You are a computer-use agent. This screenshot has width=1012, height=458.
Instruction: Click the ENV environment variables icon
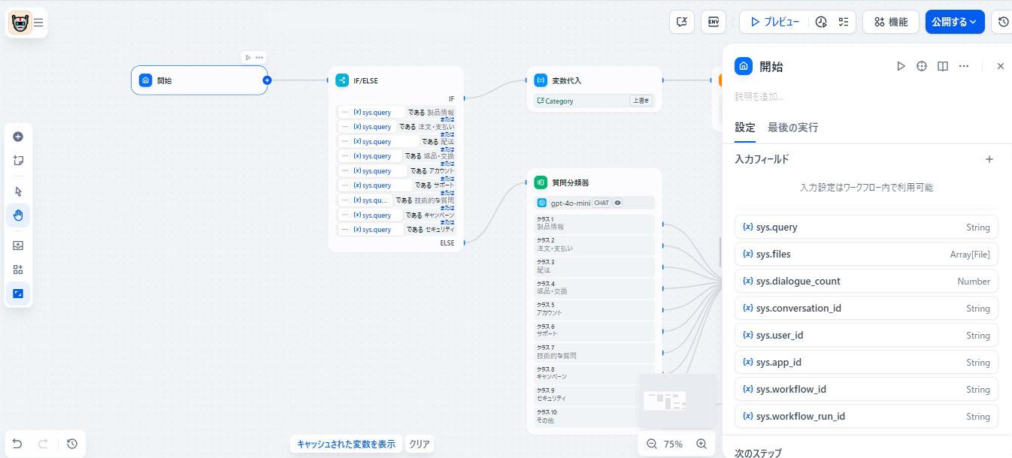(x=713, y=22)
